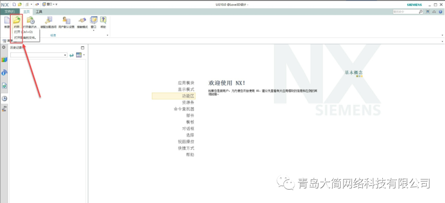The image size is (445, 203).
Task: Click the 基本概念 heading
Action: 354,72
